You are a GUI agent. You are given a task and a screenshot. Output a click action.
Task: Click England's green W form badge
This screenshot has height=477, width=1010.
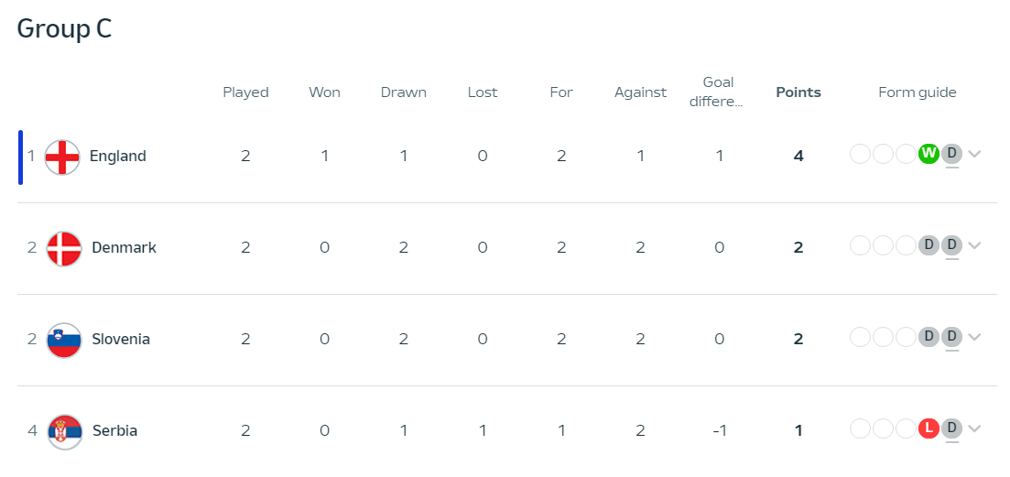click(x=929, y=154)
